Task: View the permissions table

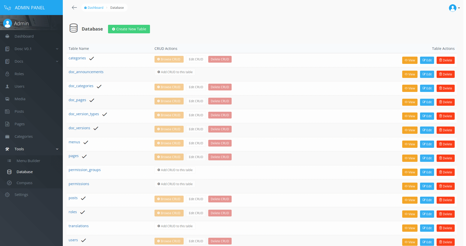Action: click(410, 186)
